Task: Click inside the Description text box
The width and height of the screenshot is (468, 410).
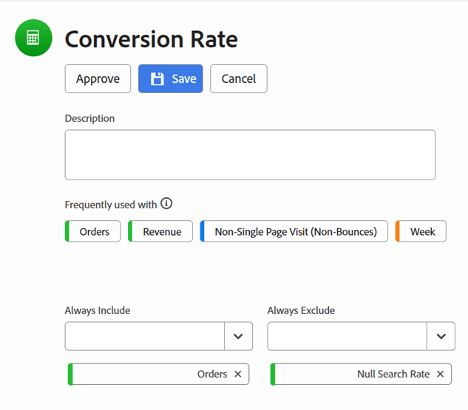Action: (x=250, y=155)
